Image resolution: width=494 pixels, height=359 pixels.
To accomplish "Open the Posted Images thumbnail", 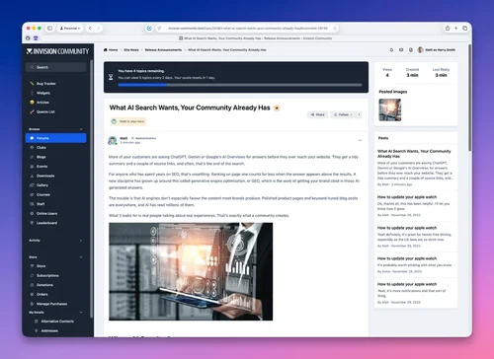I will pos(390,110).
